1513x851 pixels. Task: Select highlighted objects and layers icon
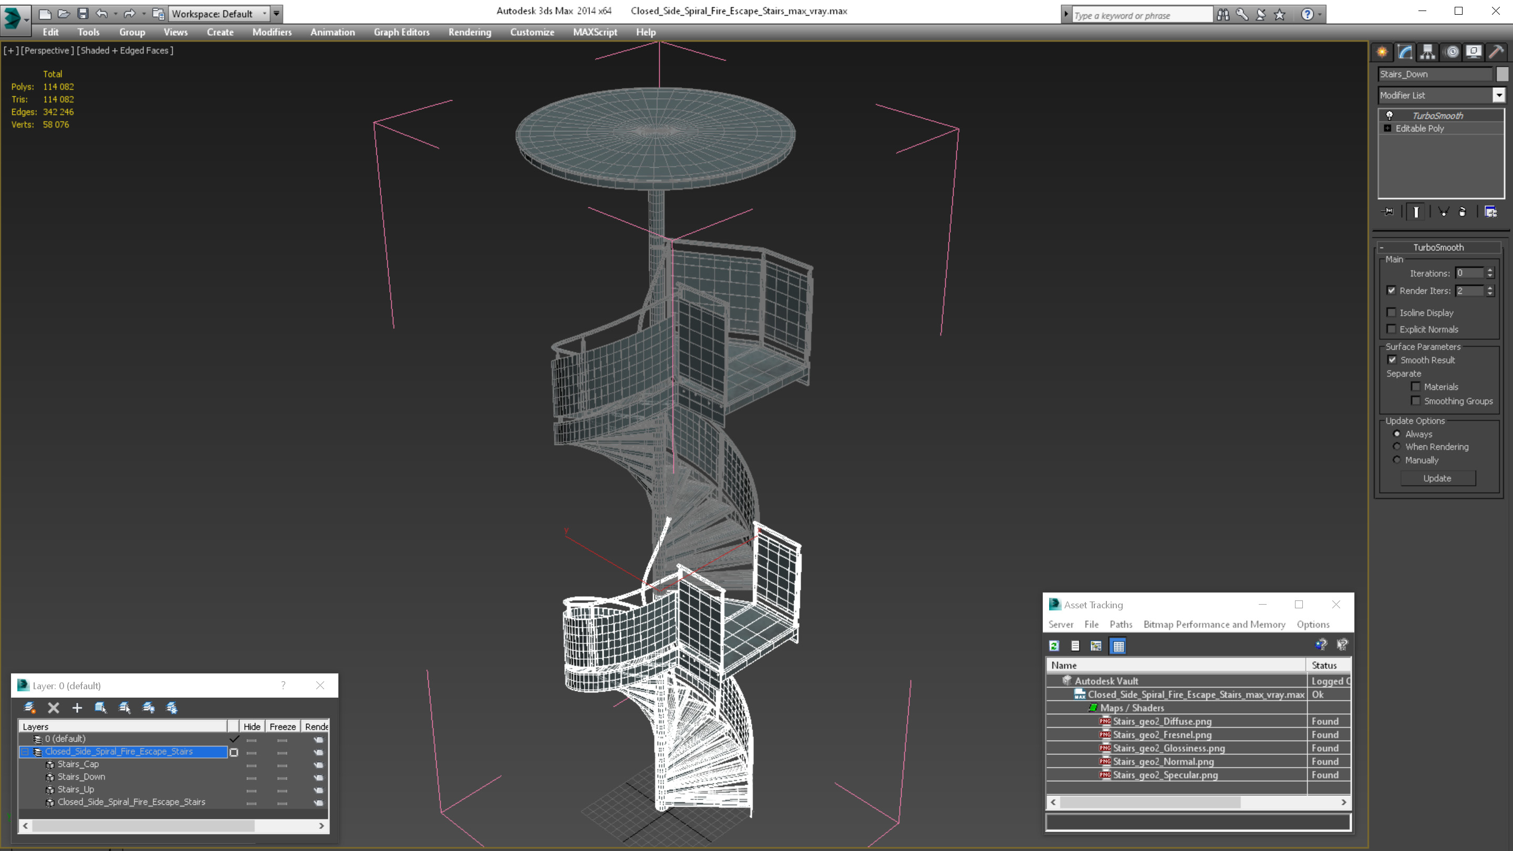100,708
